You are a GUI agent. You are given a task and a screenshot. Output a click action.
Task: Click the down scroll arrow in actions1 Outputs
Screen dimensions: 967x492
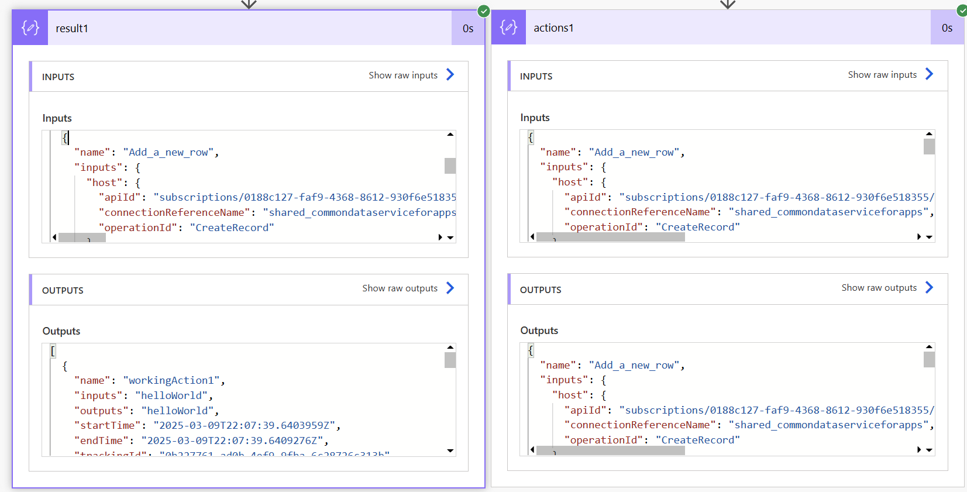tap(929, 450)
